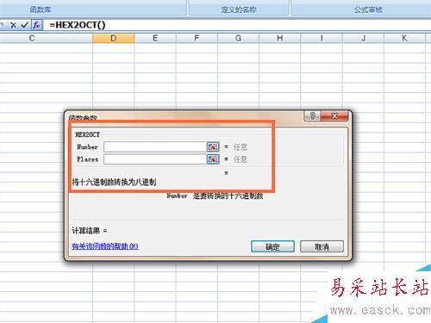Select column H header

coord(280,38)
